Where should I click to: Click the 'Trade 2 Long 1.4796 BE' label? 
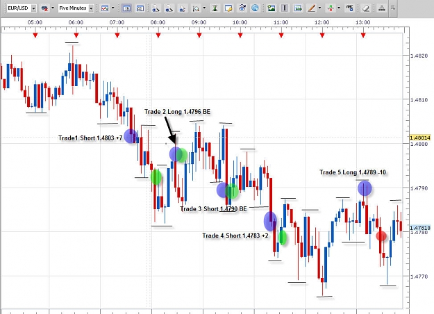177,112
